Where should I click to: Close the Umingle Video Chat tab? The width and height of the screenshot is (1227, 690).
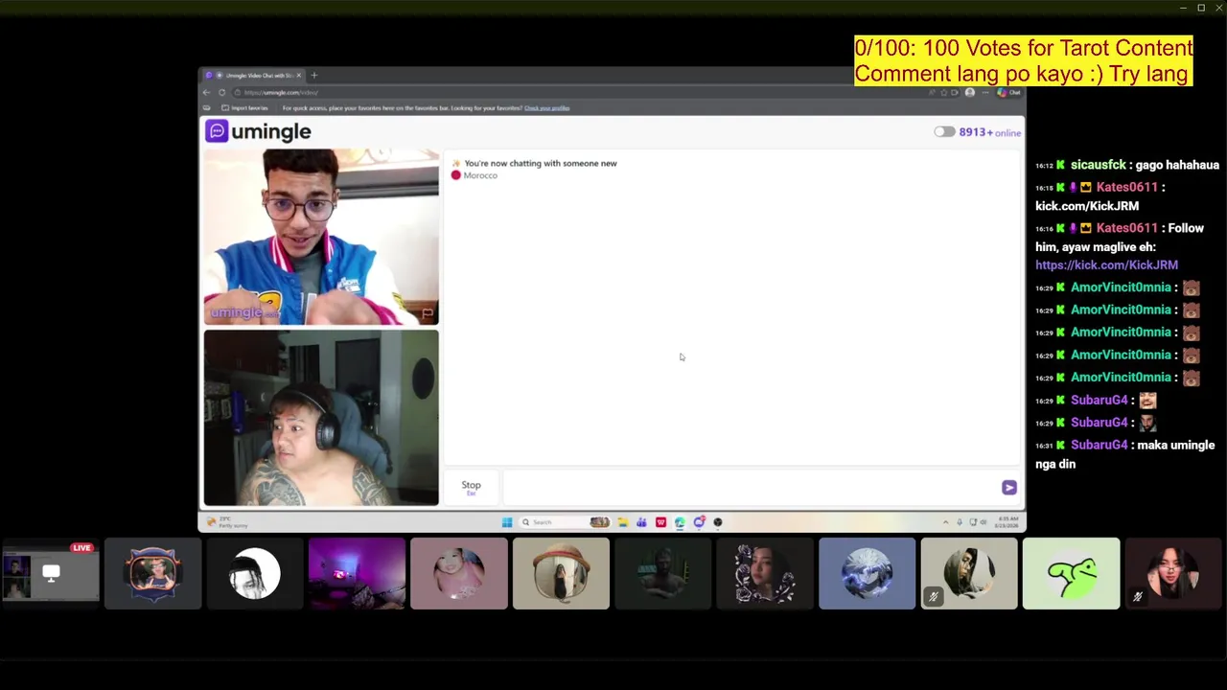point(298,75)
